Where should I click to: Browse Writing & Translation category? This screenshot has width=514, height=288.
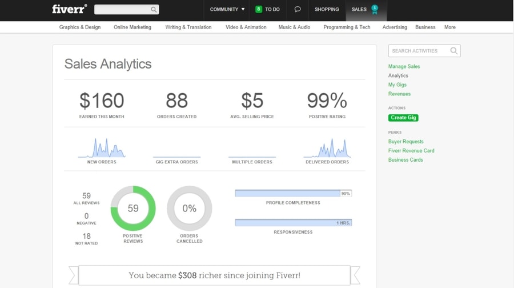pos(188,27)
